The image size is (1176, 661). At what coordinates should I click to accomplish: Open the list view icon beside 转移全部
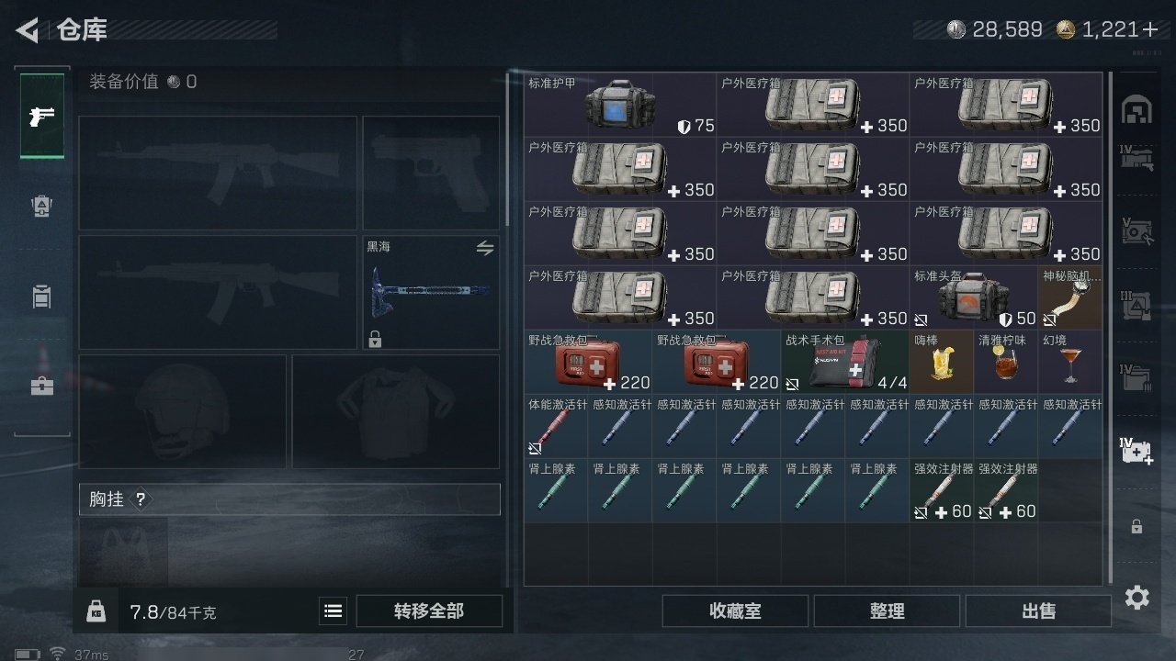pos(334,611)
